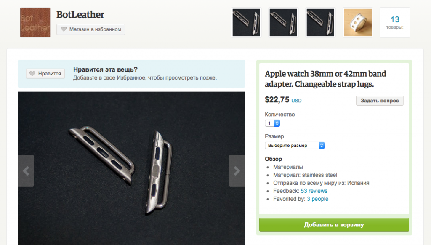Open the 3 people favorited link
The width and height of the screenshot is (431, 245).
[x=317, y=199]
